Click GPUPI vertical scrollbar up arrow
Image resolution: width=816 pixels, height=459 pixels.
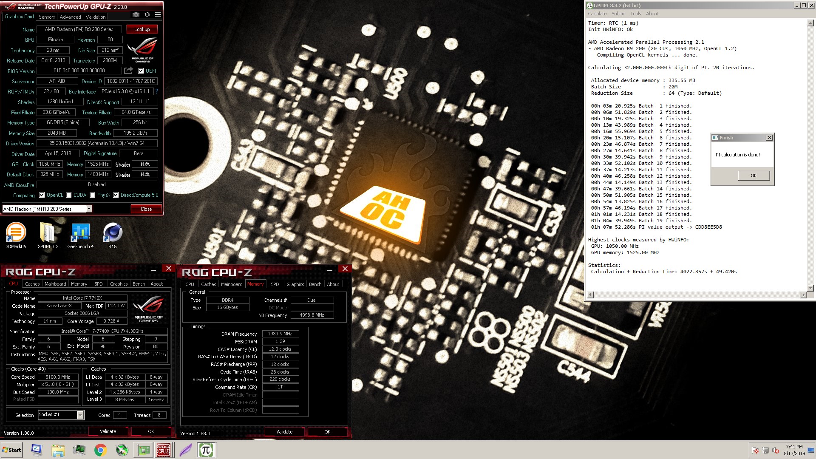[810, 23]
